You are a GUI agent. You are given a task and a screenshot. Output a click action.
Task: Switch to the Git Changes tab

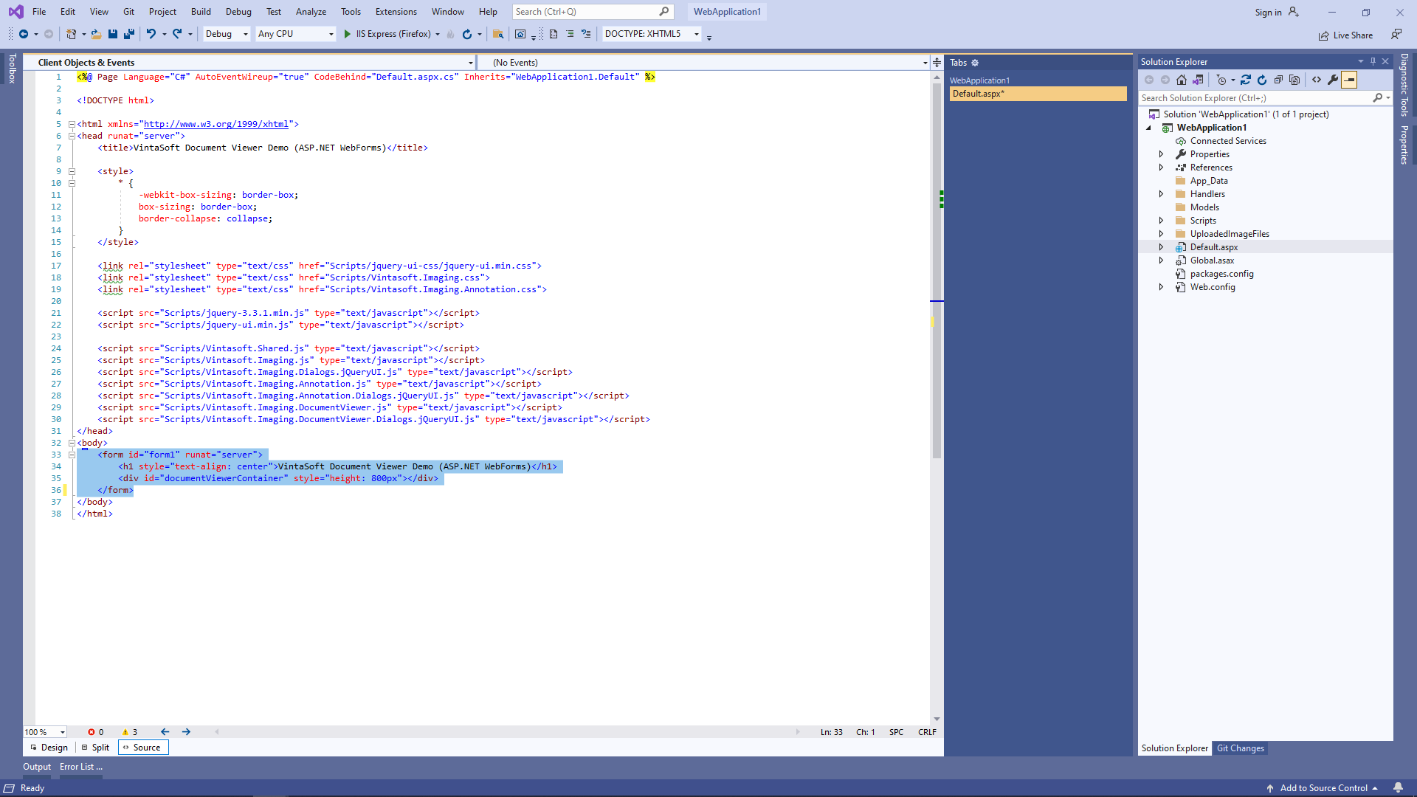[x=1241, y=748]
